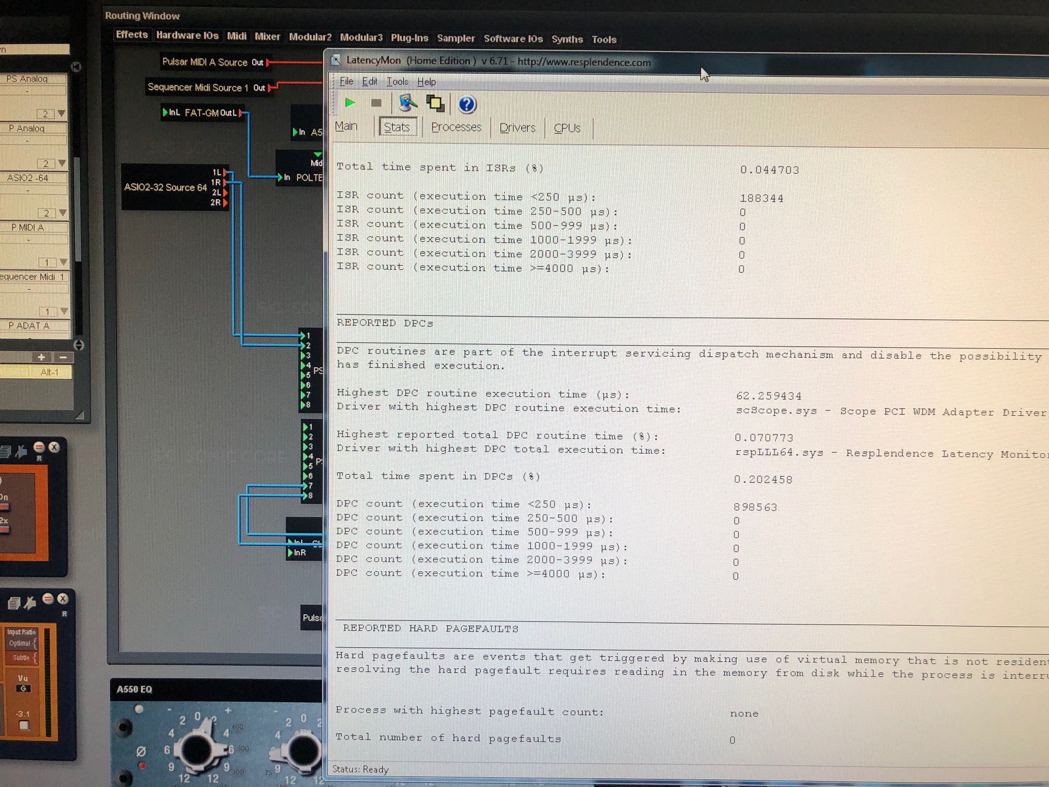The image size is (1049, 787).
Task: Click the In port of the POLTE module
Action: tap(279, 177)
